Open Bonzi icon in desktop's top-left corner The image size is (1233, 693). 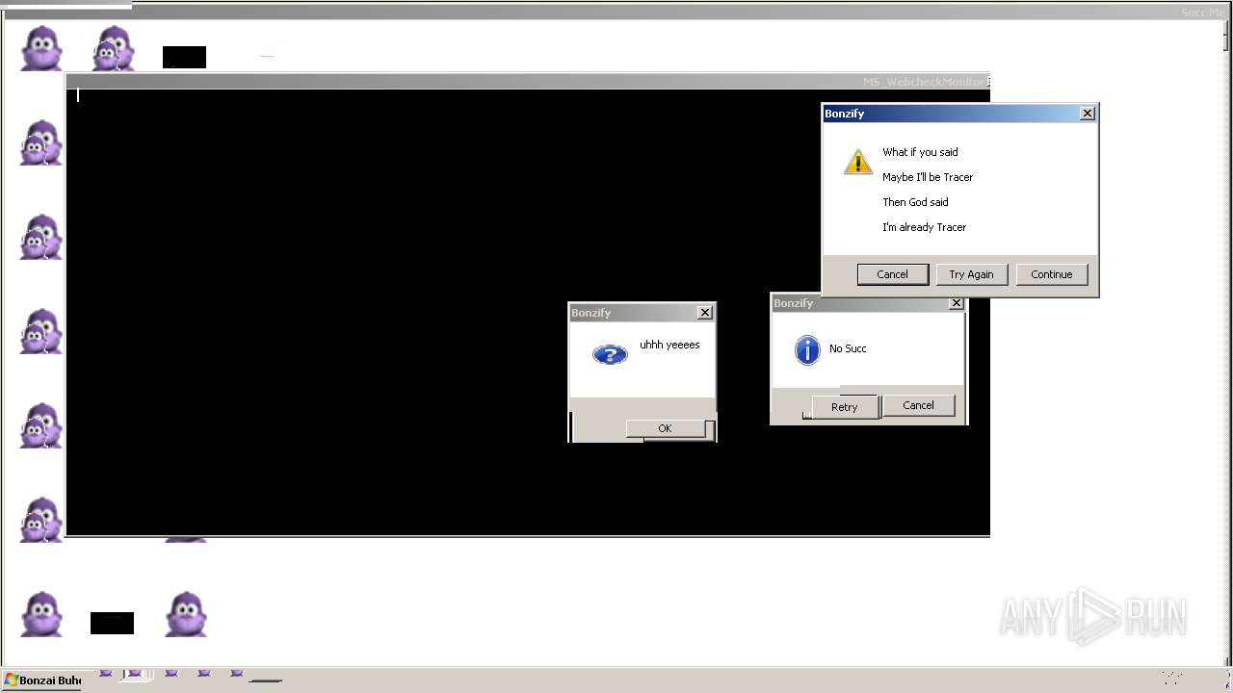(41, 49)
